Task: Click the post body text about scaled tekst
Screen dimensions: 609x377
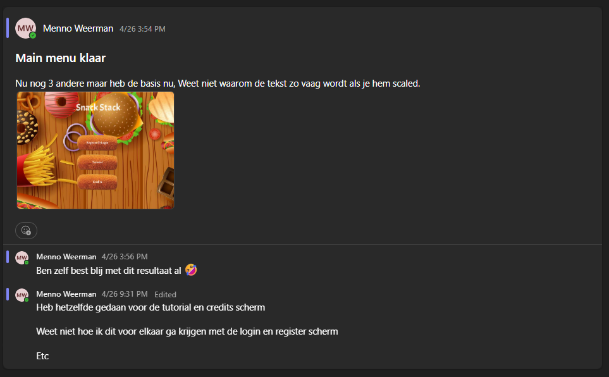Action: [218, 83]
